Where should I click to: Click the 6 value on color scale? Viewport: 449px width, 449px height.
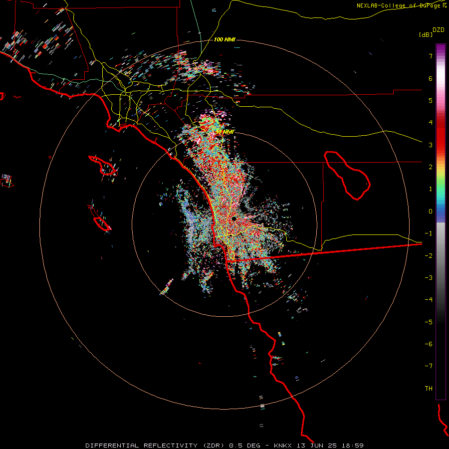[x=431, y=78]
